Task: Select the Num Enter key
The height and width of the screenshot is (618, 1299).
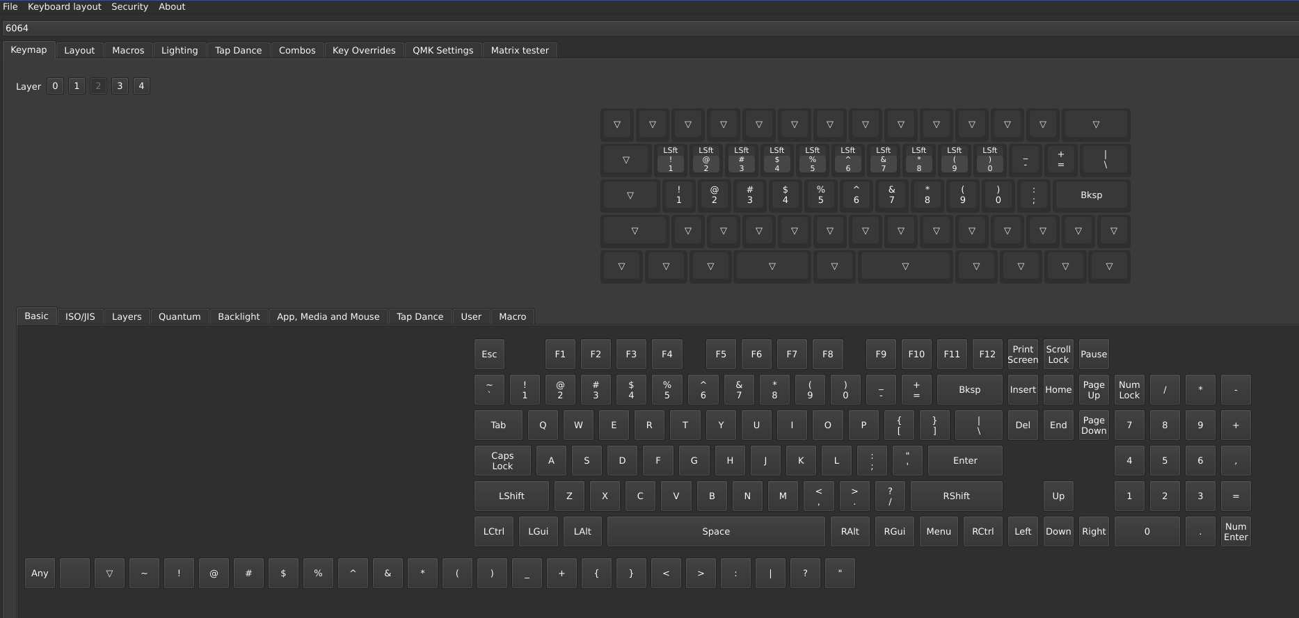Action: click(x=1235, y=532)
